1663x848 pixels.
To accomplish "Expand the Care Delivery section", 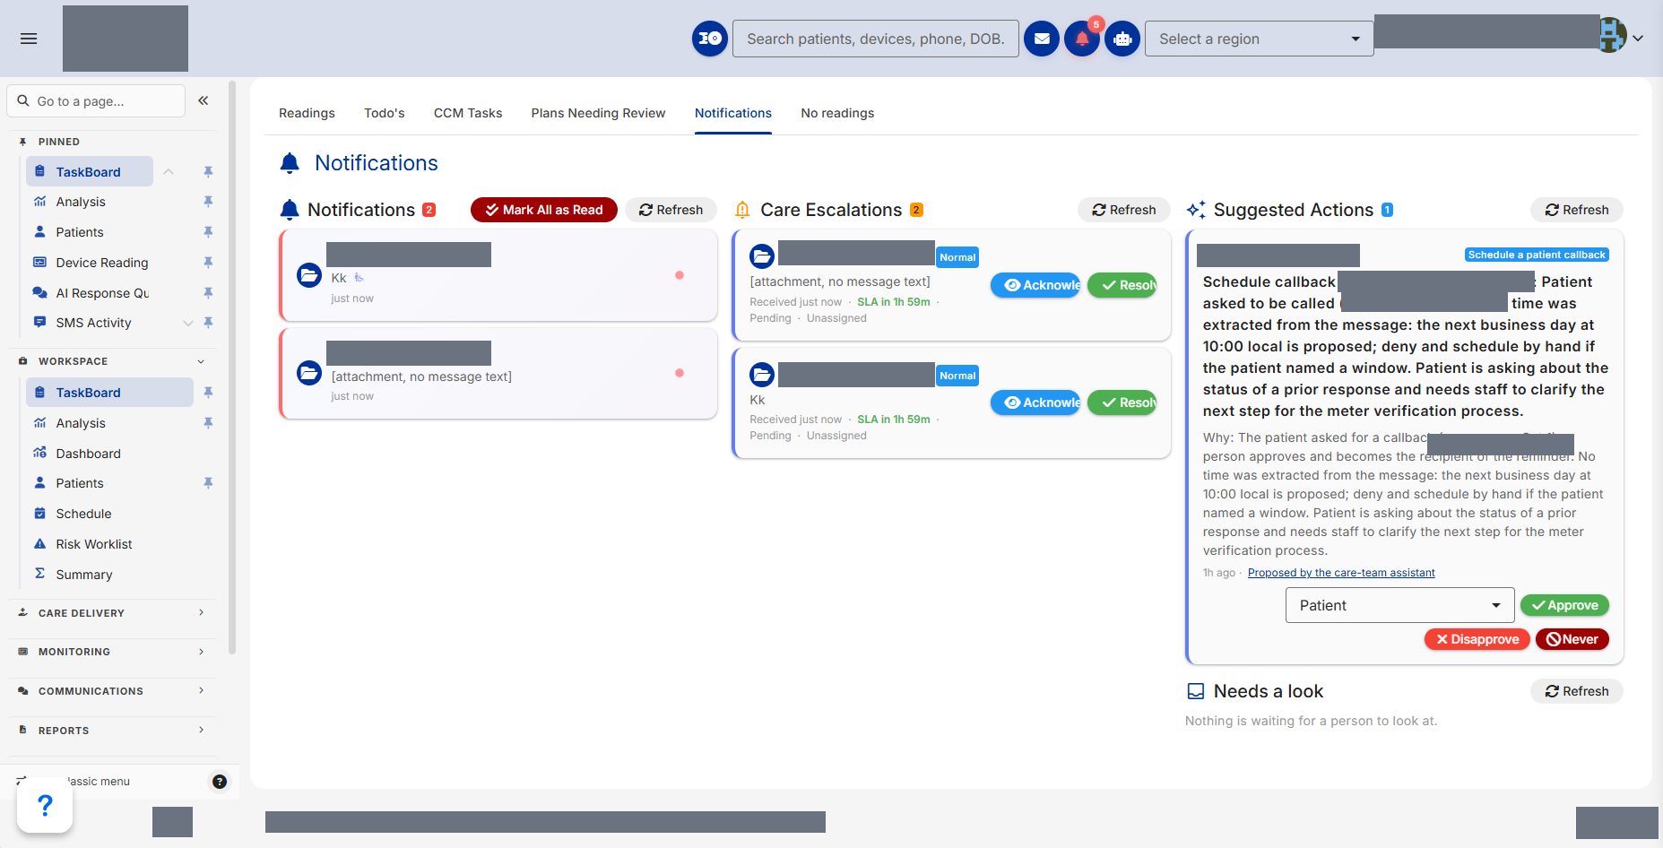I will tap(111, 613).
